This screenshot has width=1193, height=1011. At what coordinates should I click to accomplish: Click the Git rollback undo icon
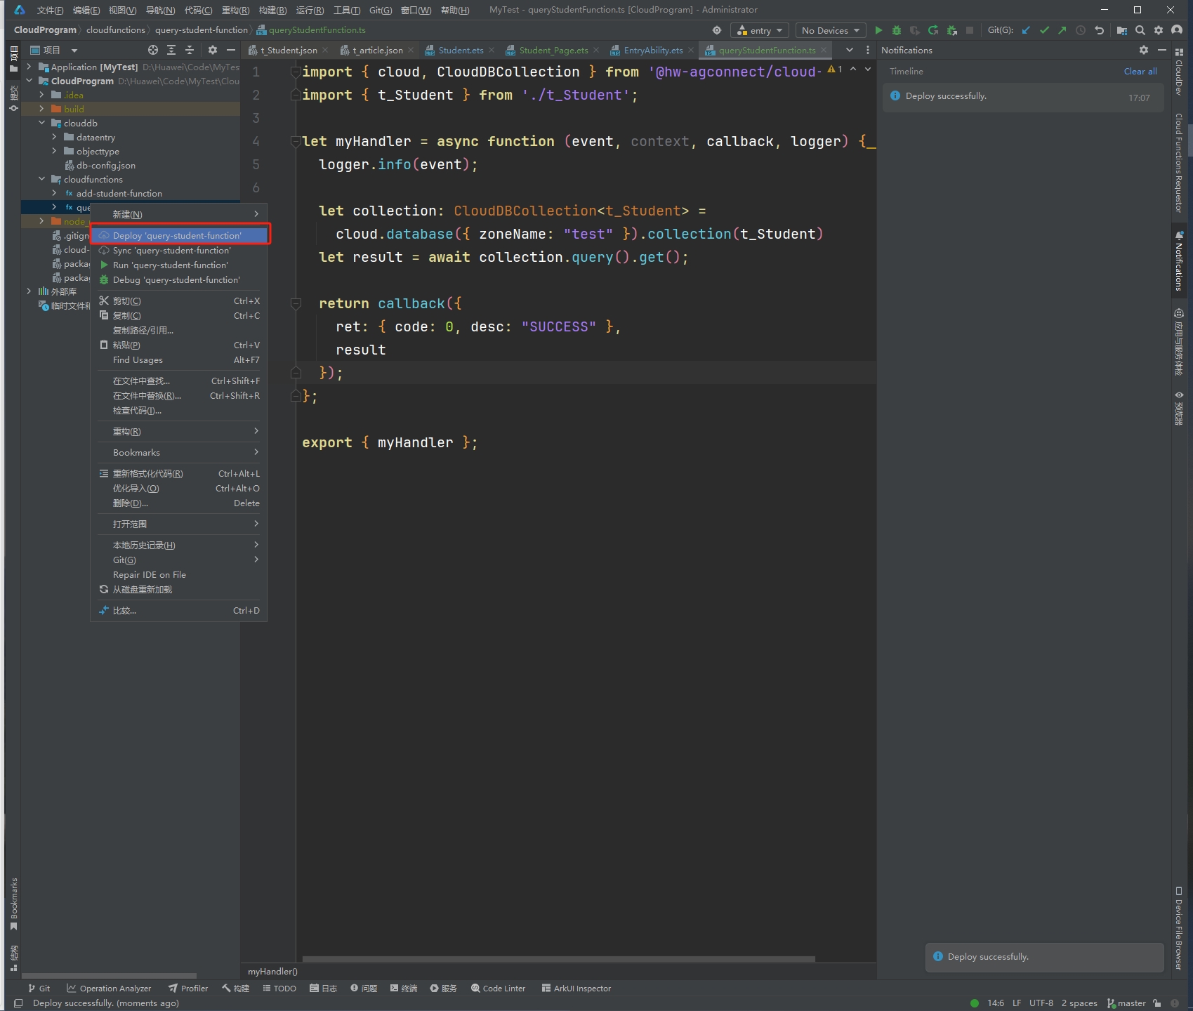[1100, 30]
